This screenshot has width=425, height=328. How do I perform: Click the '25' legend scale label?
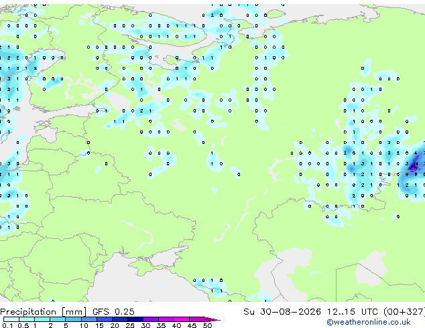[130, 325]
